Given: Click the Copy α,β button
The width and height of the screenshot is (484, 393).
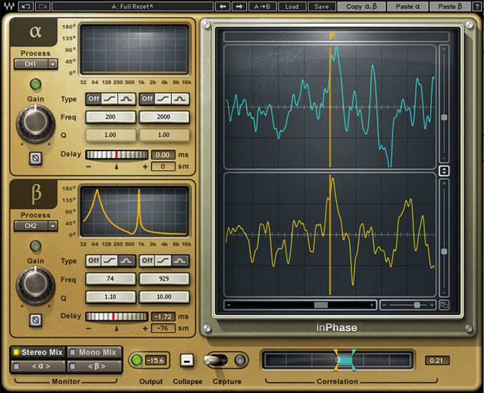Looking at the screenshot, I should (x=362, y=7).
